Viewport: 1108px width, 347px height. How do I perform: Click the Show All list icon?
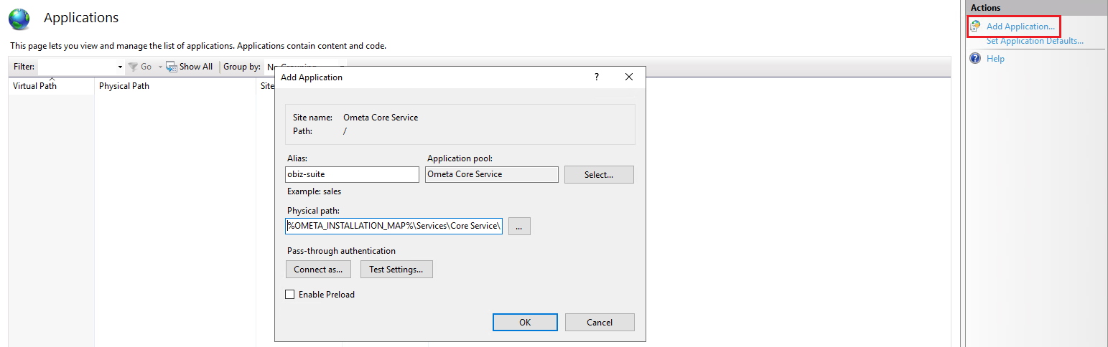pyautogui.click(x=172, y=67)
